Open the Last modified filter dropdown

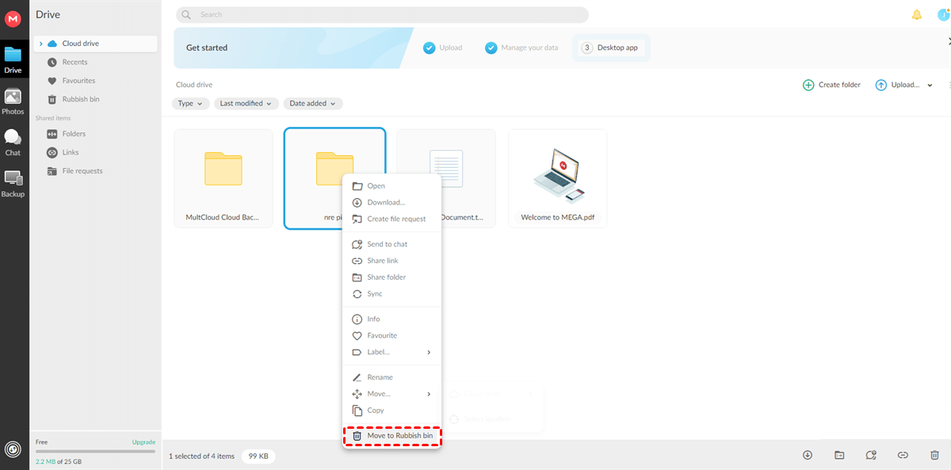246,104
